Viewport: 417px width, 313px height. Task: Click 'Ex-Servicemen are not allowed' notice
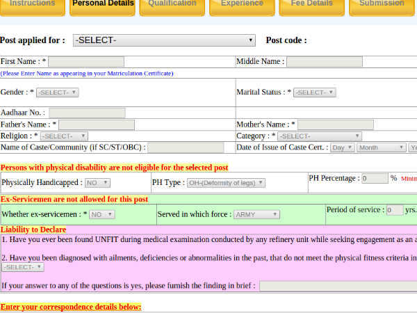[74, 200]
